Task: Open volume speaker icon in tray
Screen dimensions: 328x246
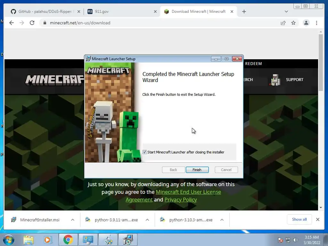Action: coord(296,240)
